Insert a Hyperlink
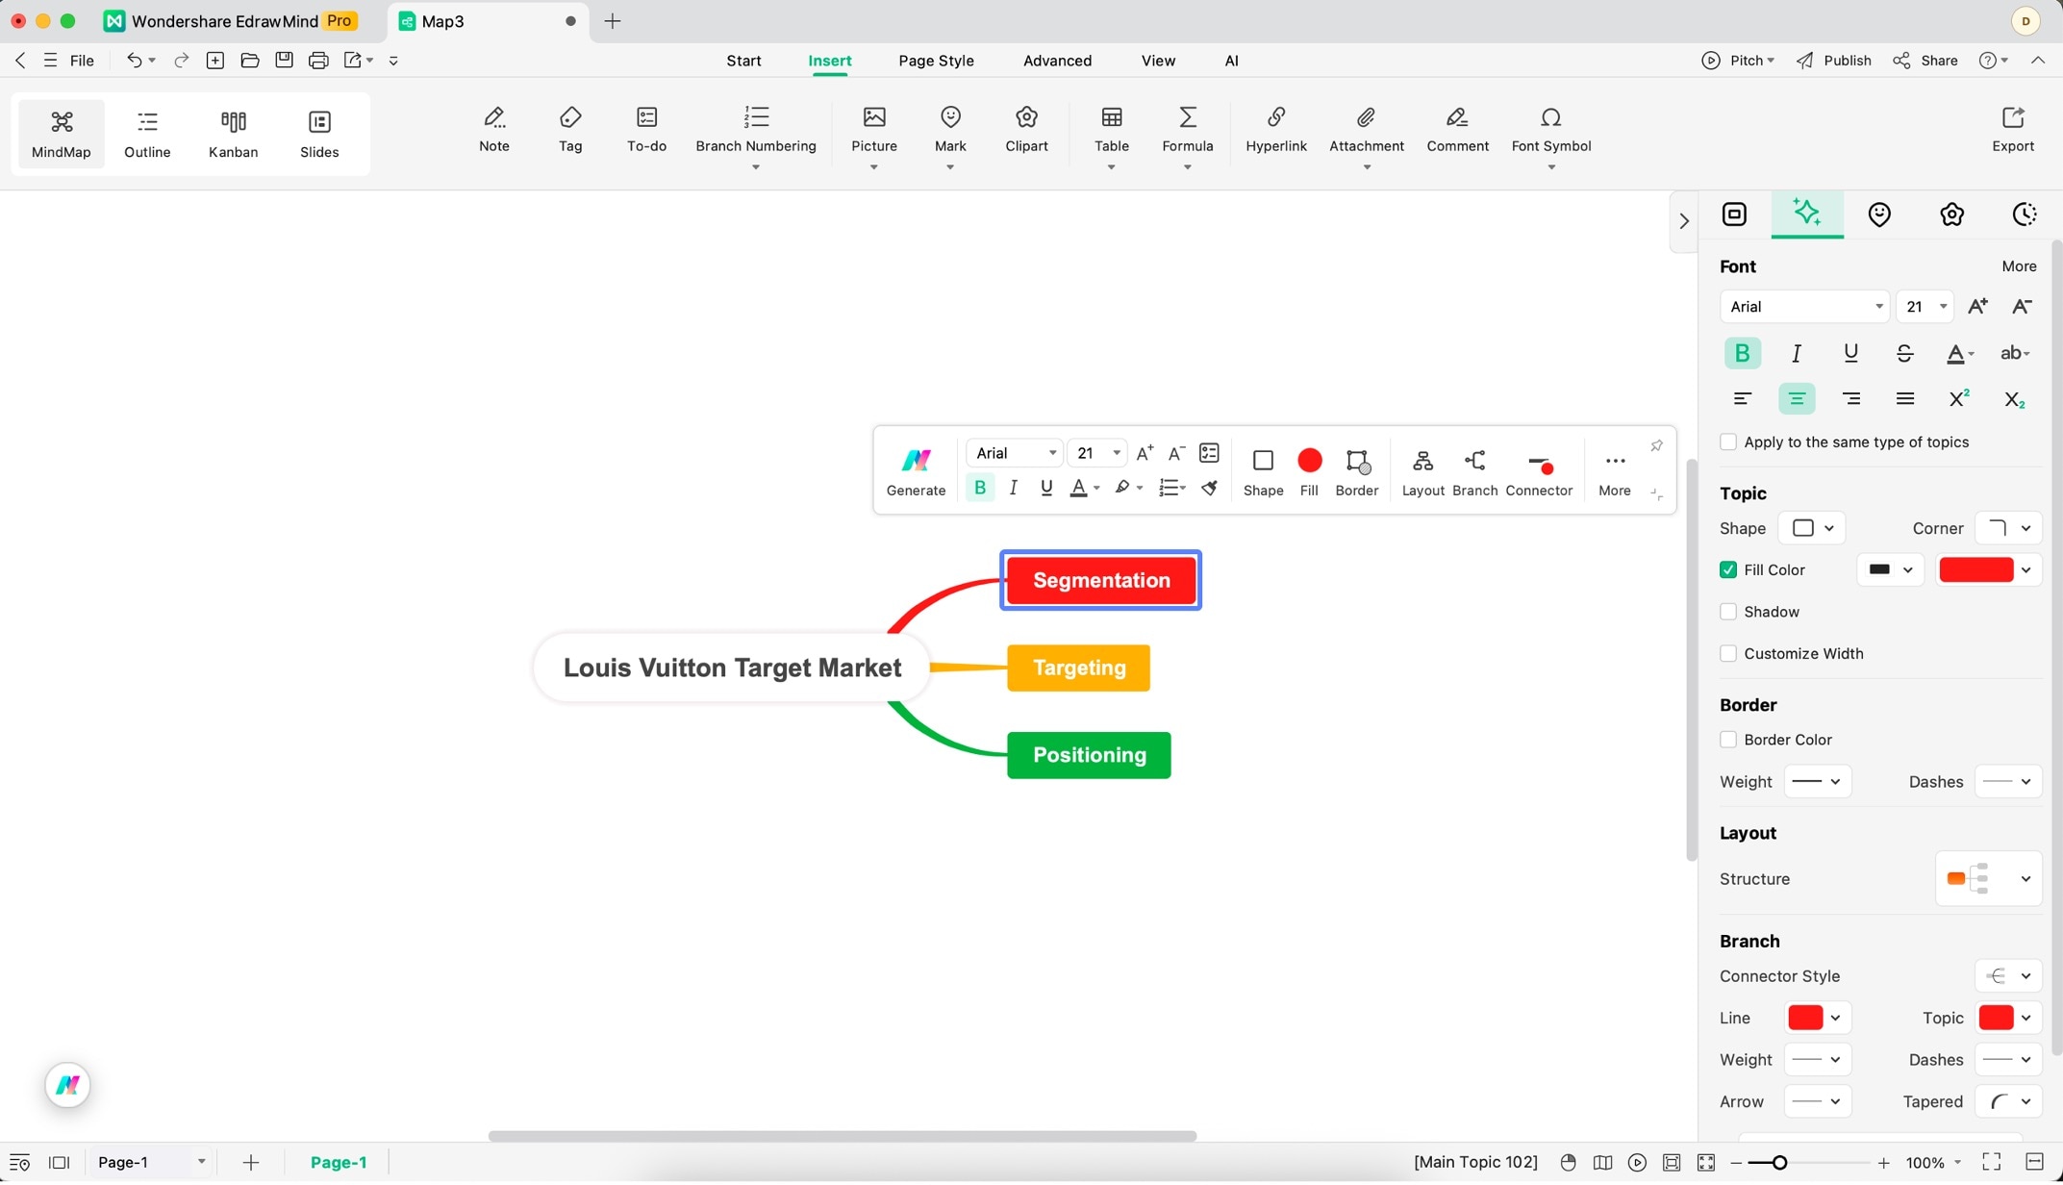The image size is (2063, 1185). [x=1276, y=129]
